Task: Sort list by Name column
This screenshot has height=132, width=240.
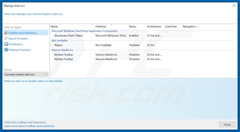Action: 72,27
